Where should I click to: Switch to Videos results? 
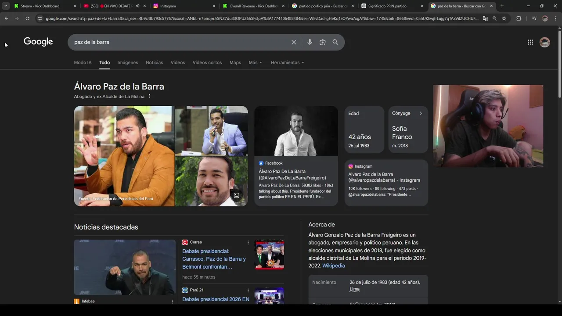point(178,62)
